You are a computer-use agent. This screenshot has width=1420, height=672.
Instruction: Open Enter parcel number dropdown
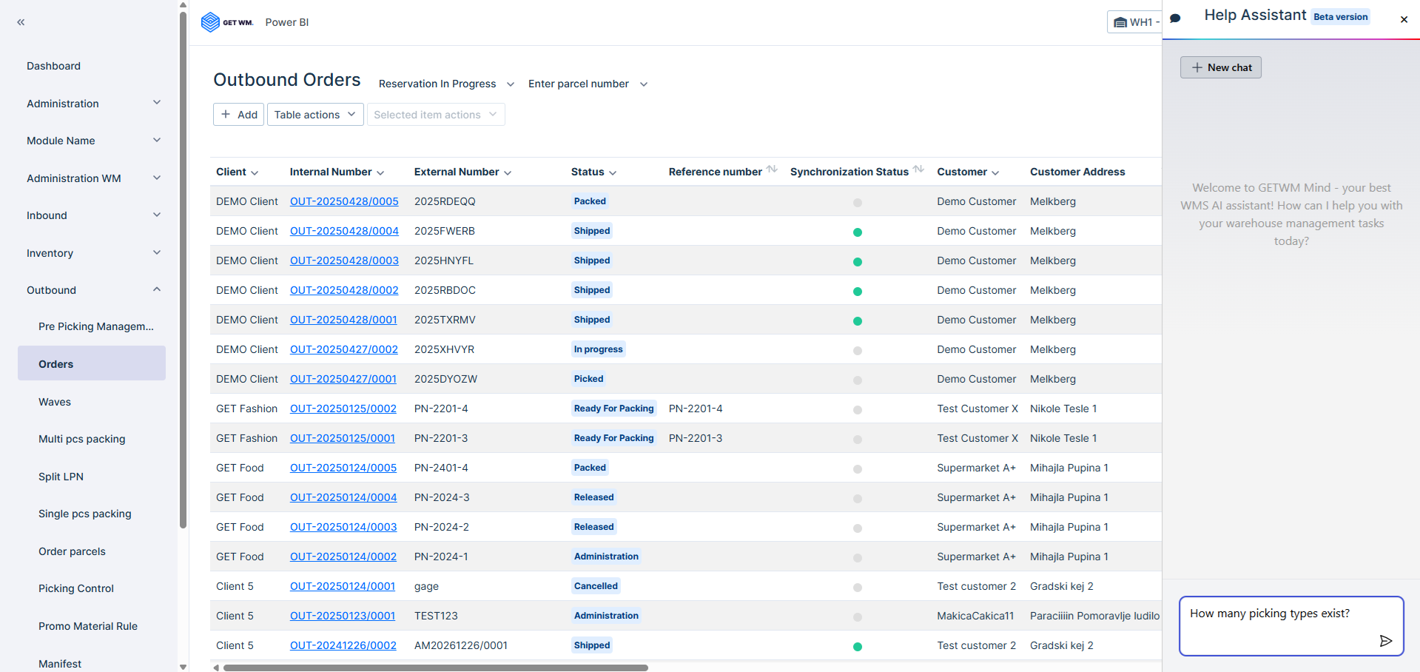(588, 84)
